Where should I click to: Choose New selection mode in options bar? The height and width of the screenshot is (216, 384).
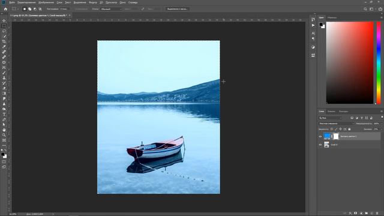[x=24, y=9]
